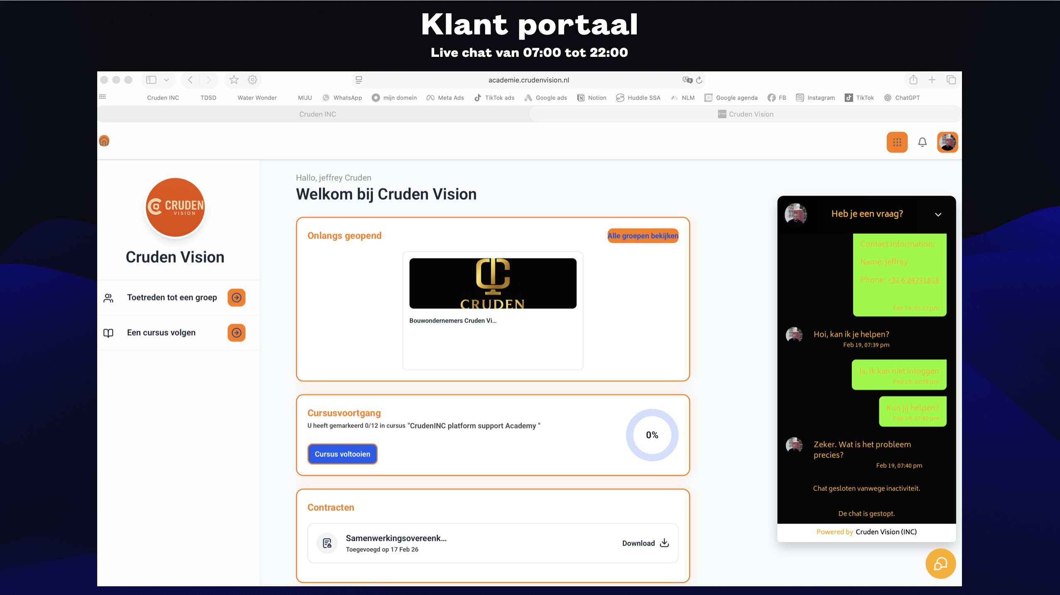
Task: Click the group people icon in sidebar
Action: [x=108, y=298]
